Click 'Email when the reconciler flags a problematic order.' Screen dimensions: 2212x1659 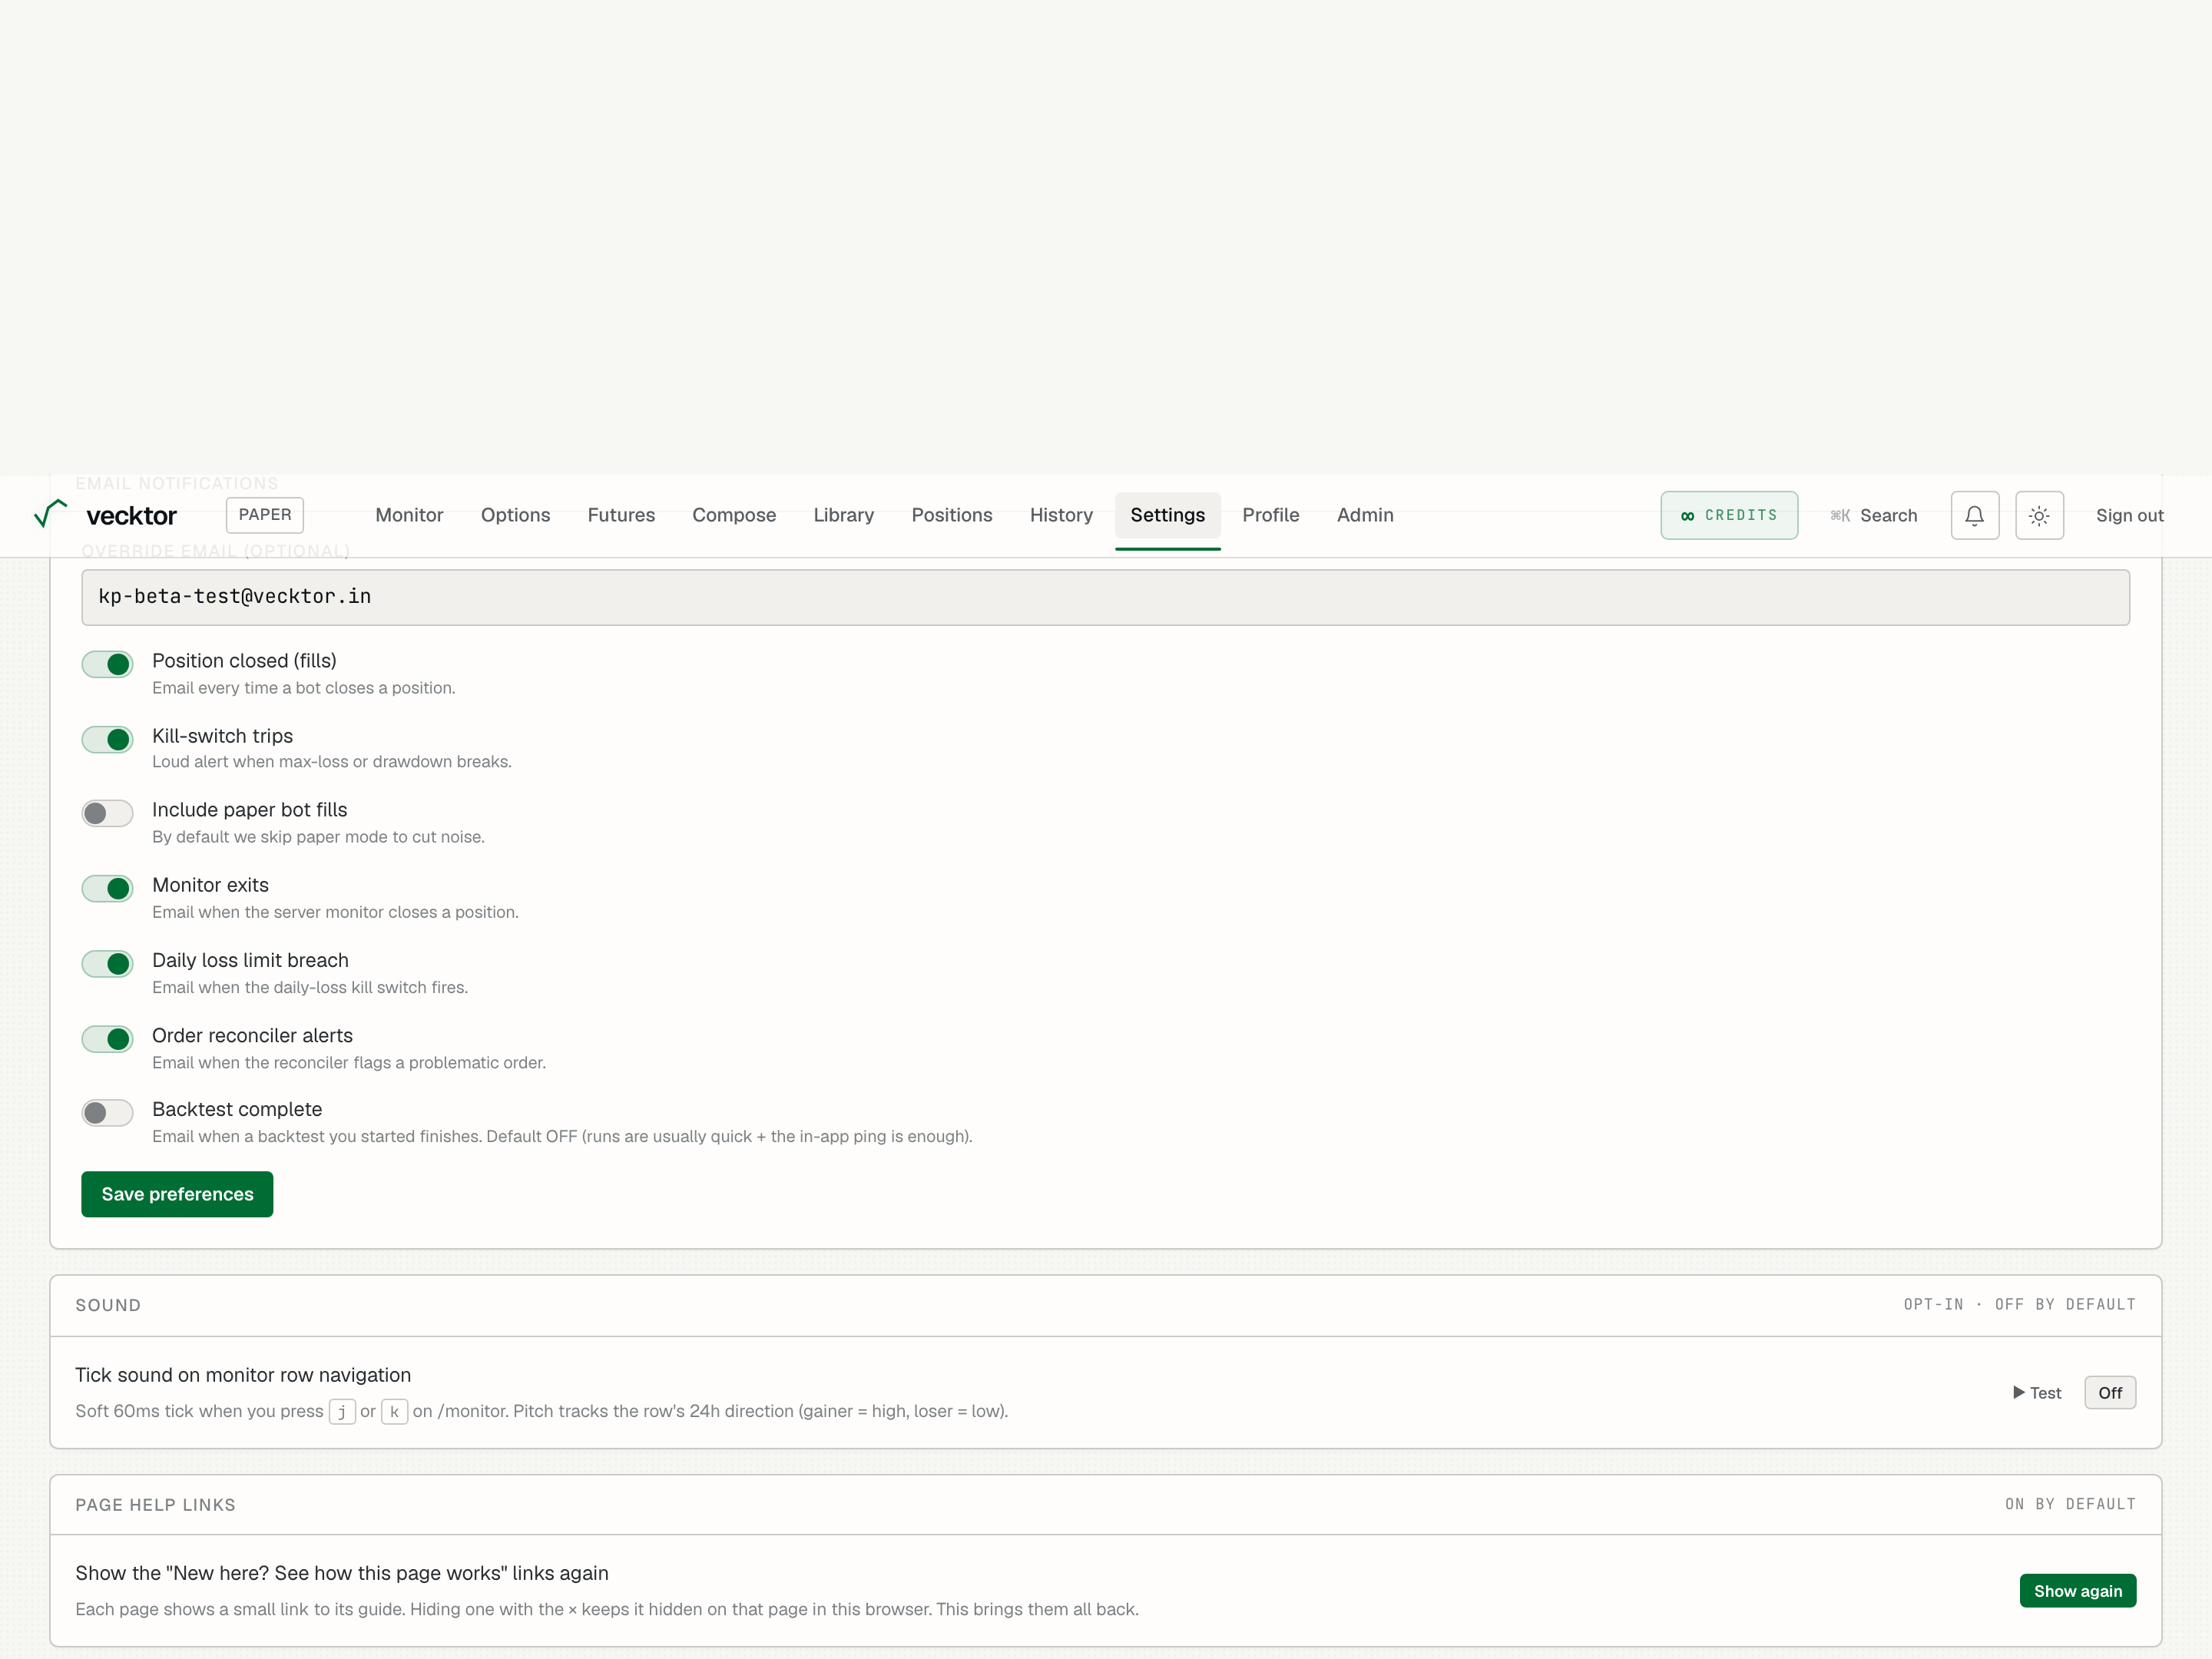point(349,1063)
